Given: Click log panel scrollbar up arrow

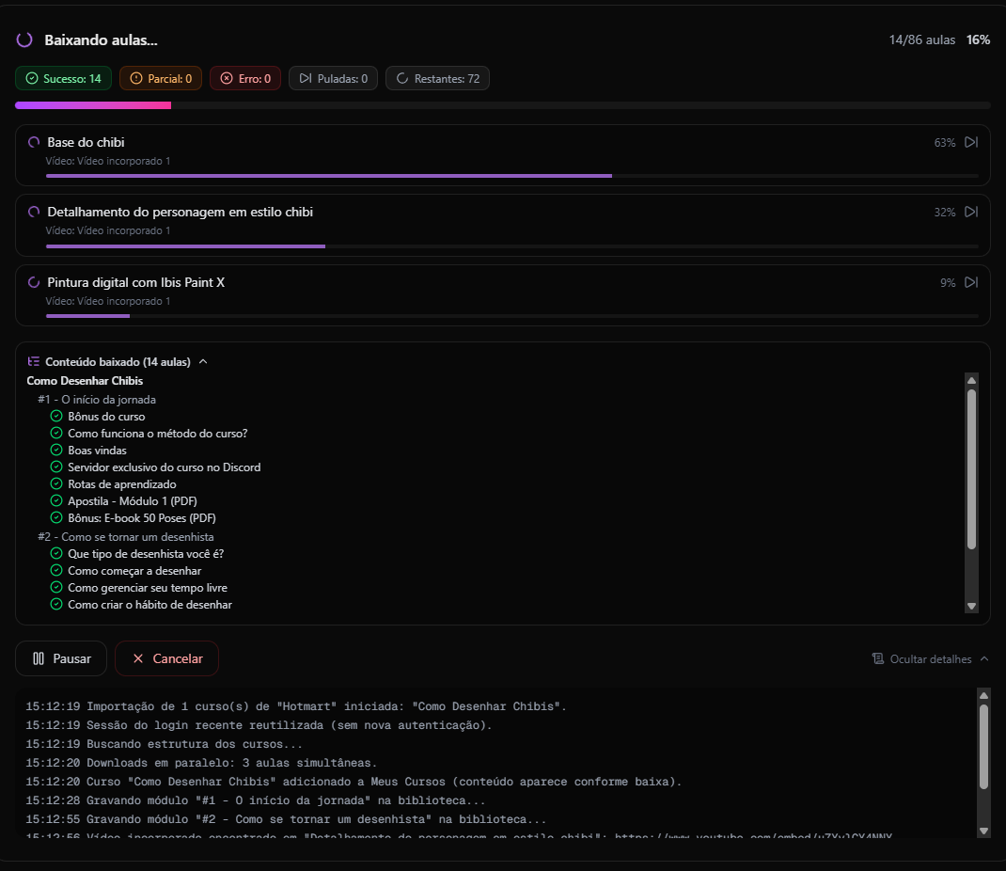Looking at the screenshot, I should click(x=983, y=696).
